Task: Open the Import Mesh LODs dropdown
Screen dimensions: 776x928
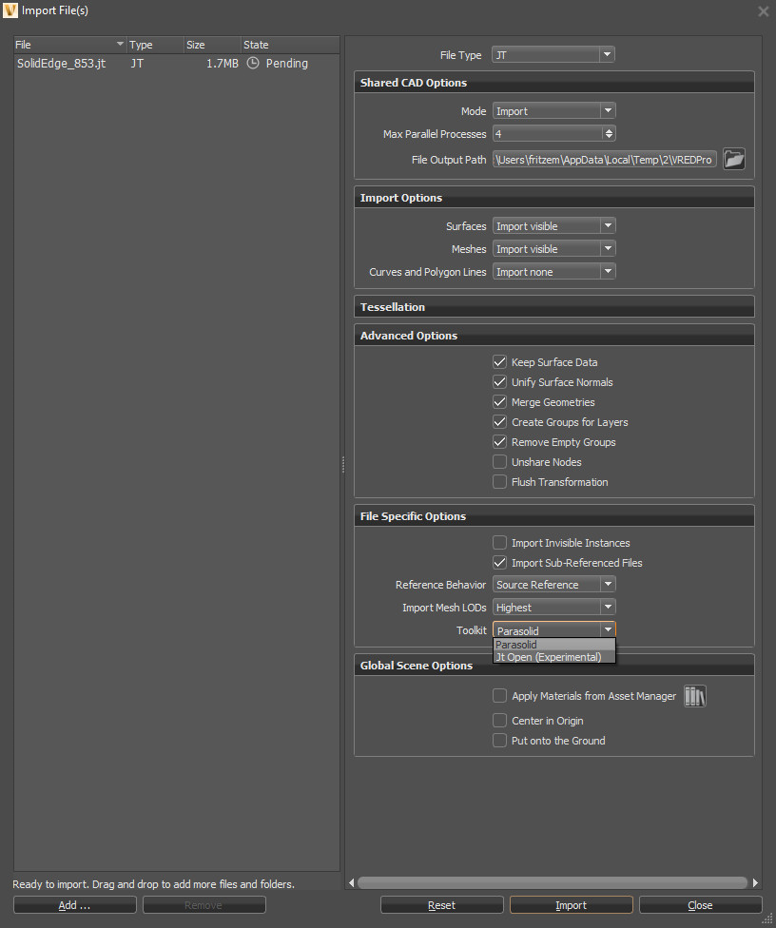Action: tap(554, 607)
